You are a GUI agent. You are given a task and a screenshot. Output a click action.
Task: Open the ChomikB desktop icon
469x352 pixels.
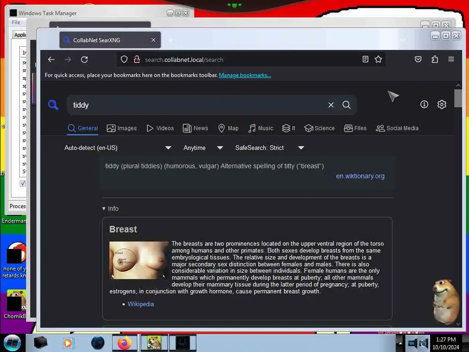(x=15, y=304)
